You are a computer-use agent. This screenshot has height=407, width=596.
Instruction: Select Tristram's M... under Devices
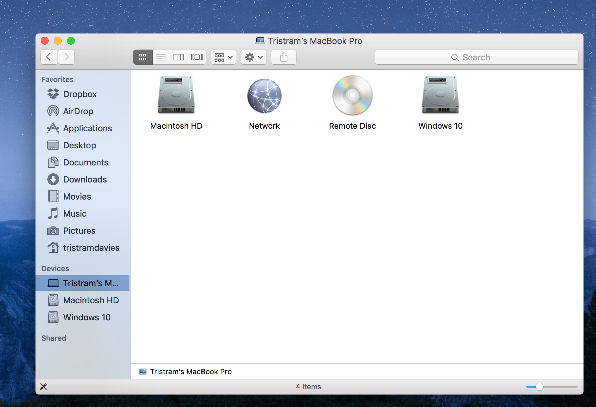pyautogui.click(x=82, y=283)
